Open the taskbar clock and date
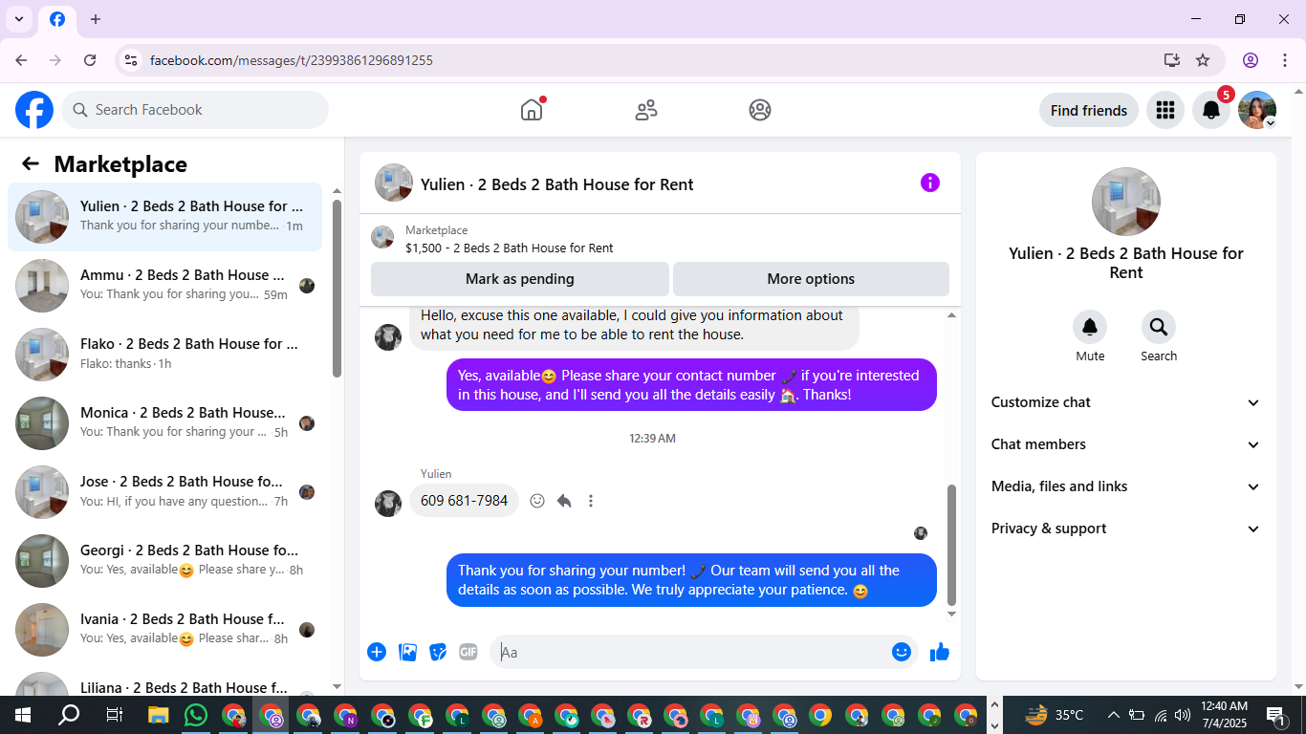 [x=1224, y=715]
